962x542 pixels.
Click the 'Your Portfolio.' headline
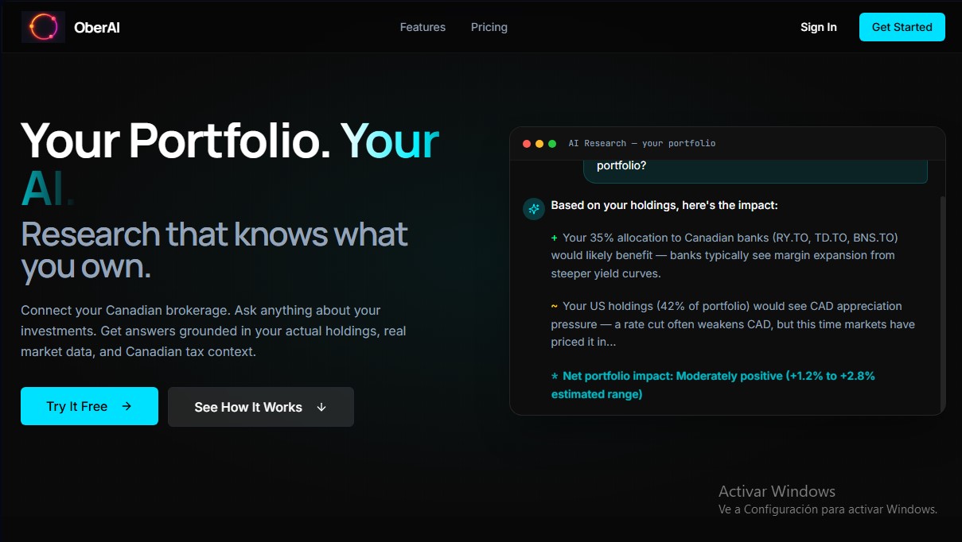(x=176, y=140)
